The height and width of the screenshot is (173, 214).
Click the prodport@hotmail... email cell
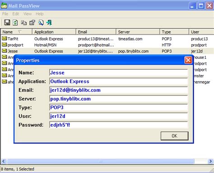(96, 45)
